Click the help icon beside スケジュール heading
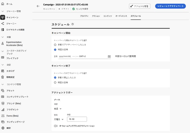 click(73, 24)
